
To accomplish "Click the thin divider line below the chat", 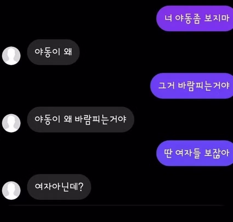I will (116, 205).
